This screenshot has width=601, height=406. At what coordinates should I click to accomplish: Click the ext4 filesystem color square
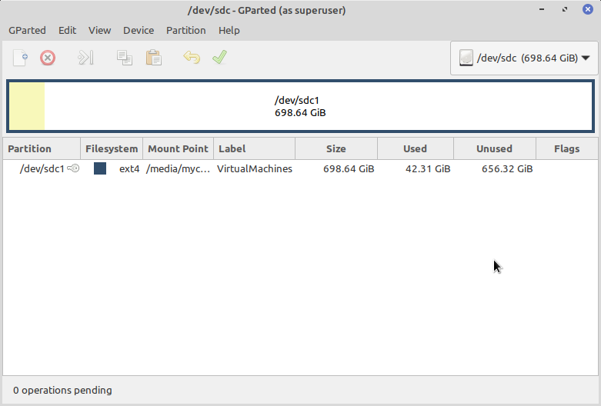coord(100,168)
